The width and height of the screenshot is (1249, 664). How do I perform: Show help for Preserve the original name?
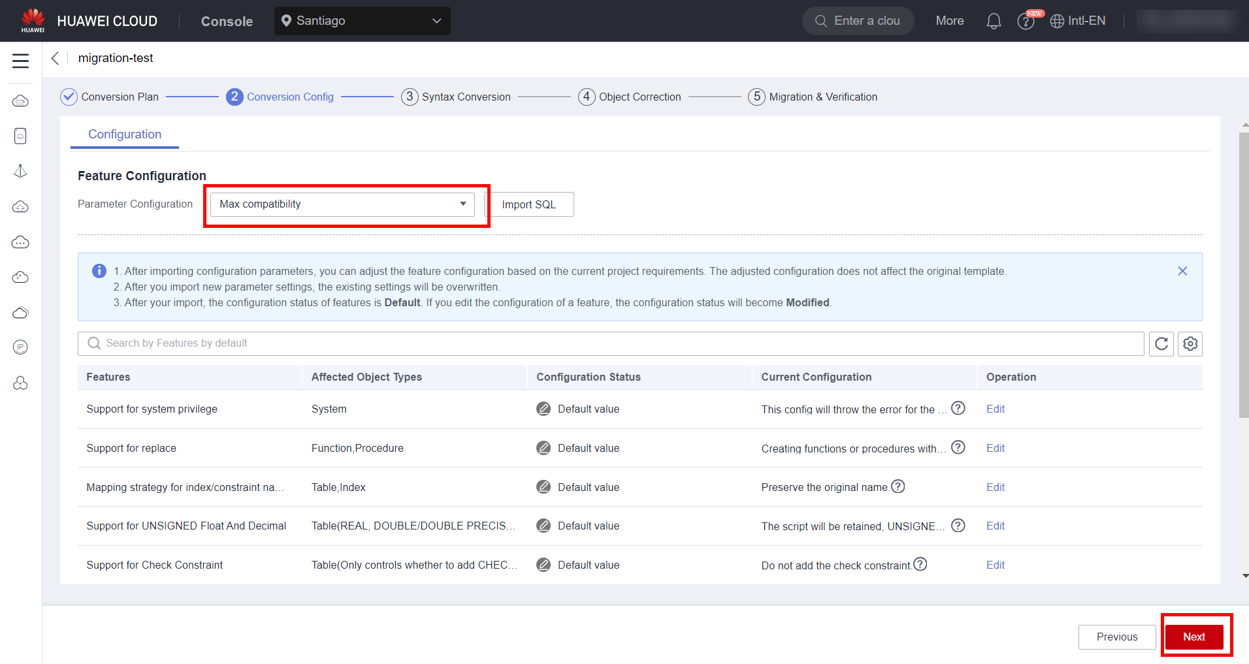(898, 486)
